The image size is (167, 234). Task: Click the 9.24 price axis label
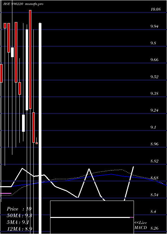[x=155, y=110]
